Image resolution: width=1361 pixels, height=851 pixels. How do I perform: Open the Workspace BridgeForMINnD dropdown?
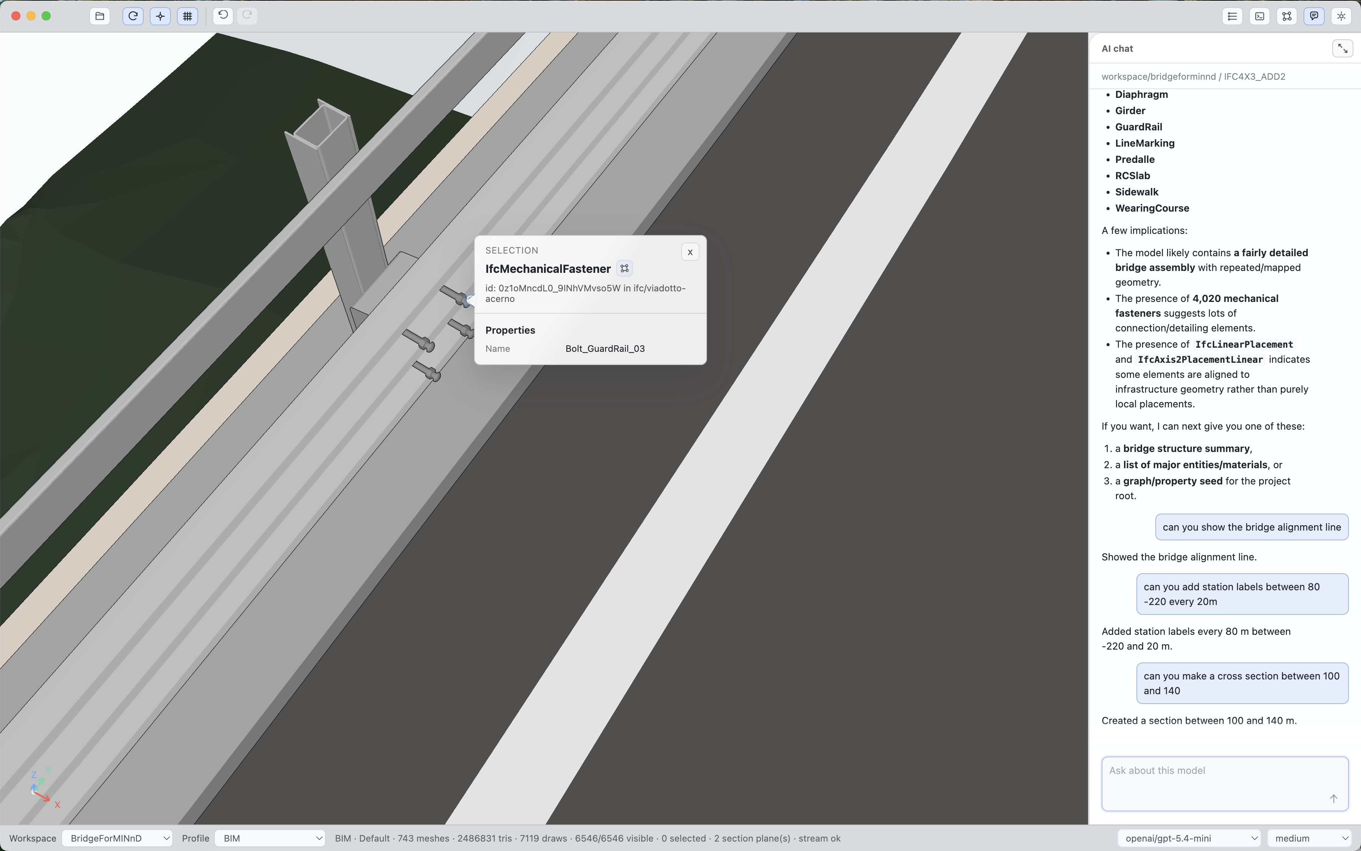coord(117,838)
